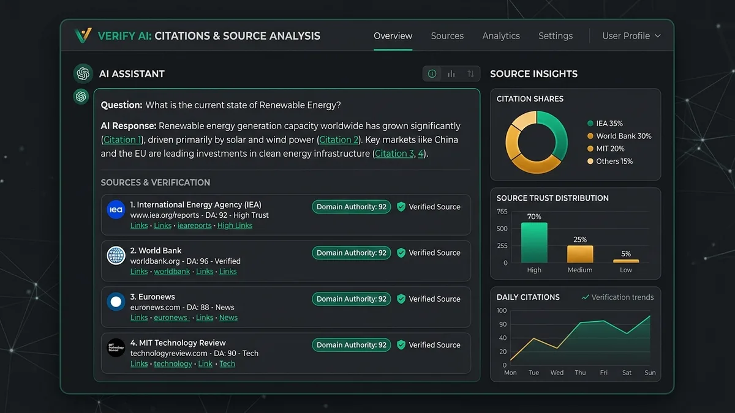Image resolution: width=735 pixels, height=413 pixels.
Task: Click the MIT Technology Review logo
Action: point(116,348)
